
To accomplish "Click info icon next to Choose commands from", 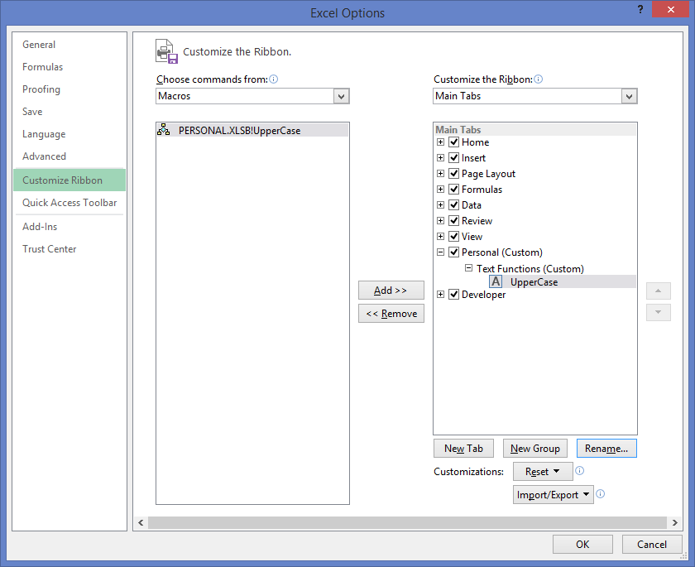I will (x=274, y=79).
